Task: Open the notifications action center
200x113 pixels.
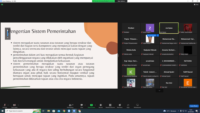Action: 197,111
